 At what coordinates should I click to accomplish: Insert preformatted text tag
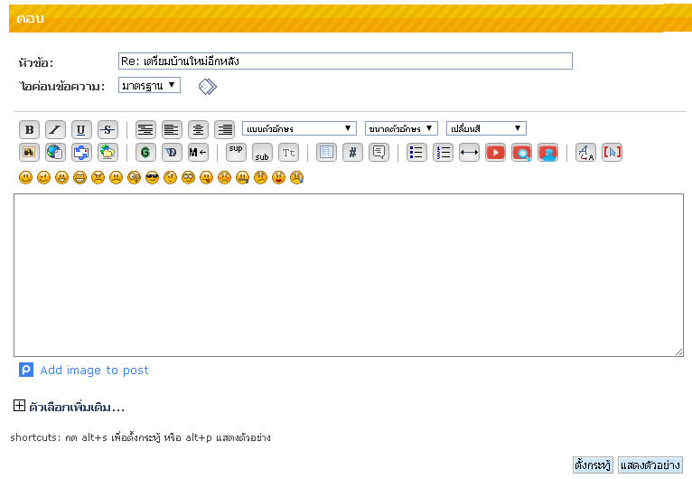(145, 130)
